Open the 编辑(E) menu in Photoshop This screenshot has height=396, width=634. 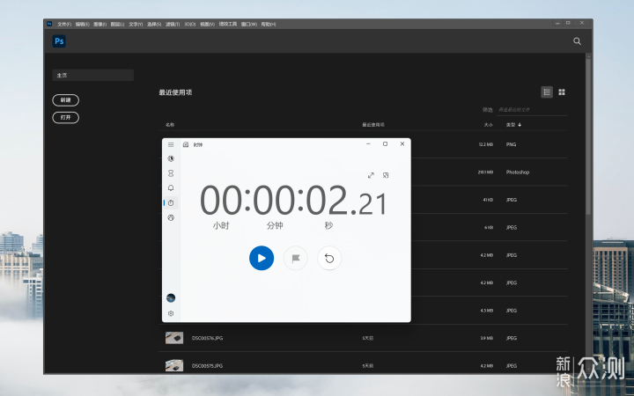pyautogui.click(x=83, y=25)
